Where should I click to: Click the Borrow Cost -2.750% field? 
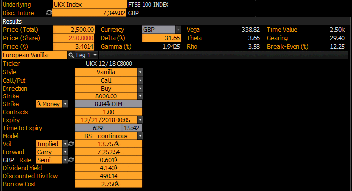pyautogui.click(x=109, y=184)
